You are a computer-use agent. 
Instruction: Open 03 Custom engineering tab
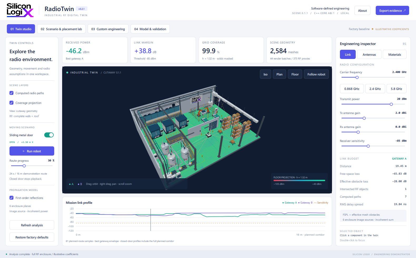pos(108,29)
